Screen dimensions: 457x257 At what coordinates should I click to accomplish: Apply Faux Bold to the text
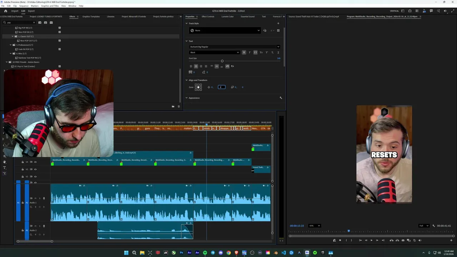244,52
